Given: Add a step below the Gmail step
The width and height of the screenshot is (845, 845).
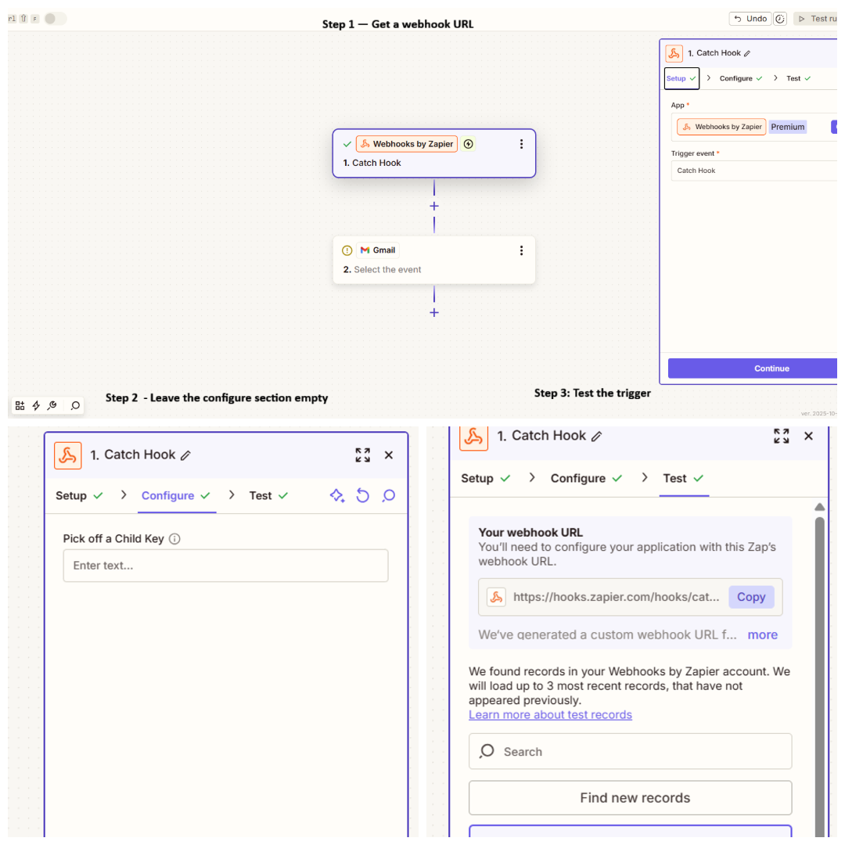Looking at the screenshot, I should tap(433, 312).
